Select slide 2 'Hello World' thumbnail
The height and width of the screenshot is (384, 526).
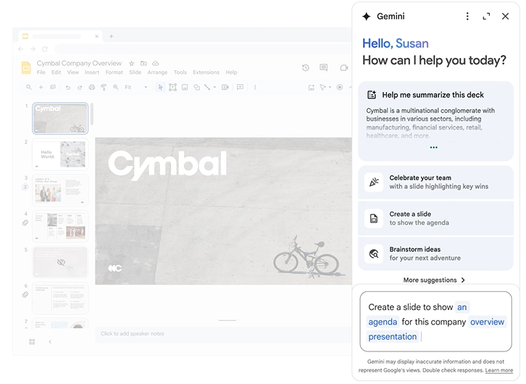60,154
